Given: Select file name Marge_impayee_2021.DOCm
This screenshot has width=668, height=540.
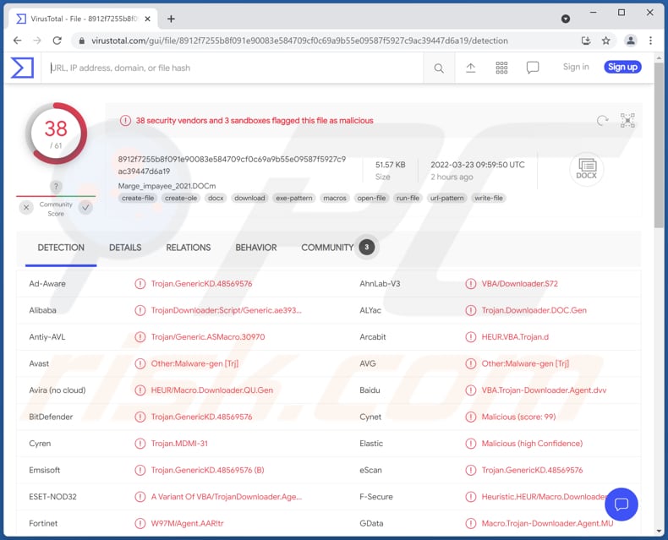Looking at the screenshot, I should click(x=167, y=186).
